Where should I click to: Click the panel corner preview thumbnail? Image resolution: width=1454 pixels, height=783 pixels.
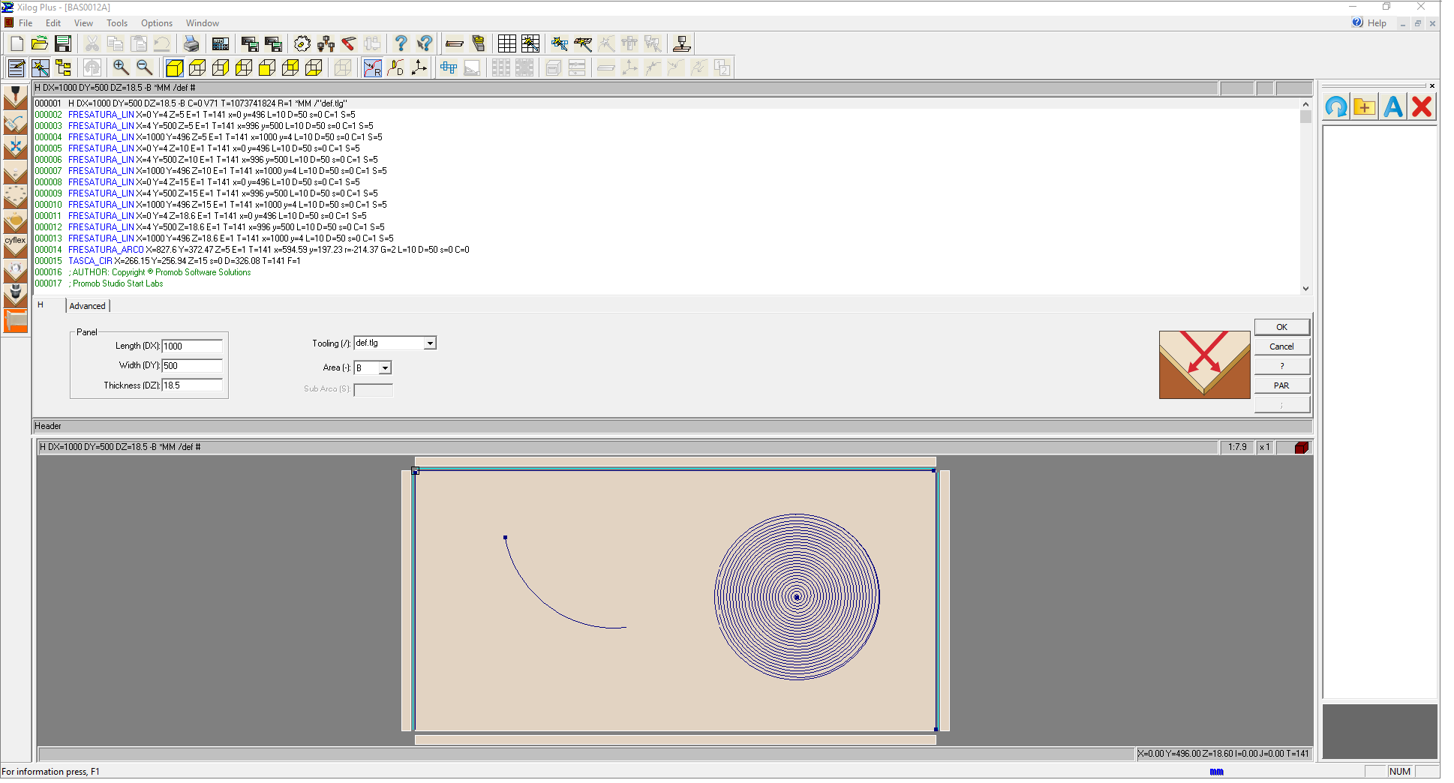click(1204, 364)
